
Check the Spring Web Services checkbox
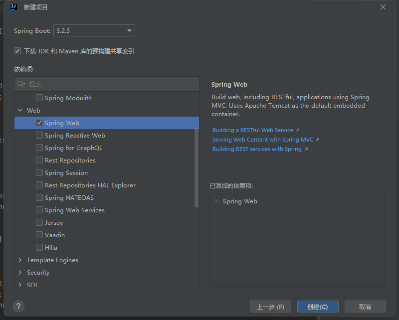(39, 210)
